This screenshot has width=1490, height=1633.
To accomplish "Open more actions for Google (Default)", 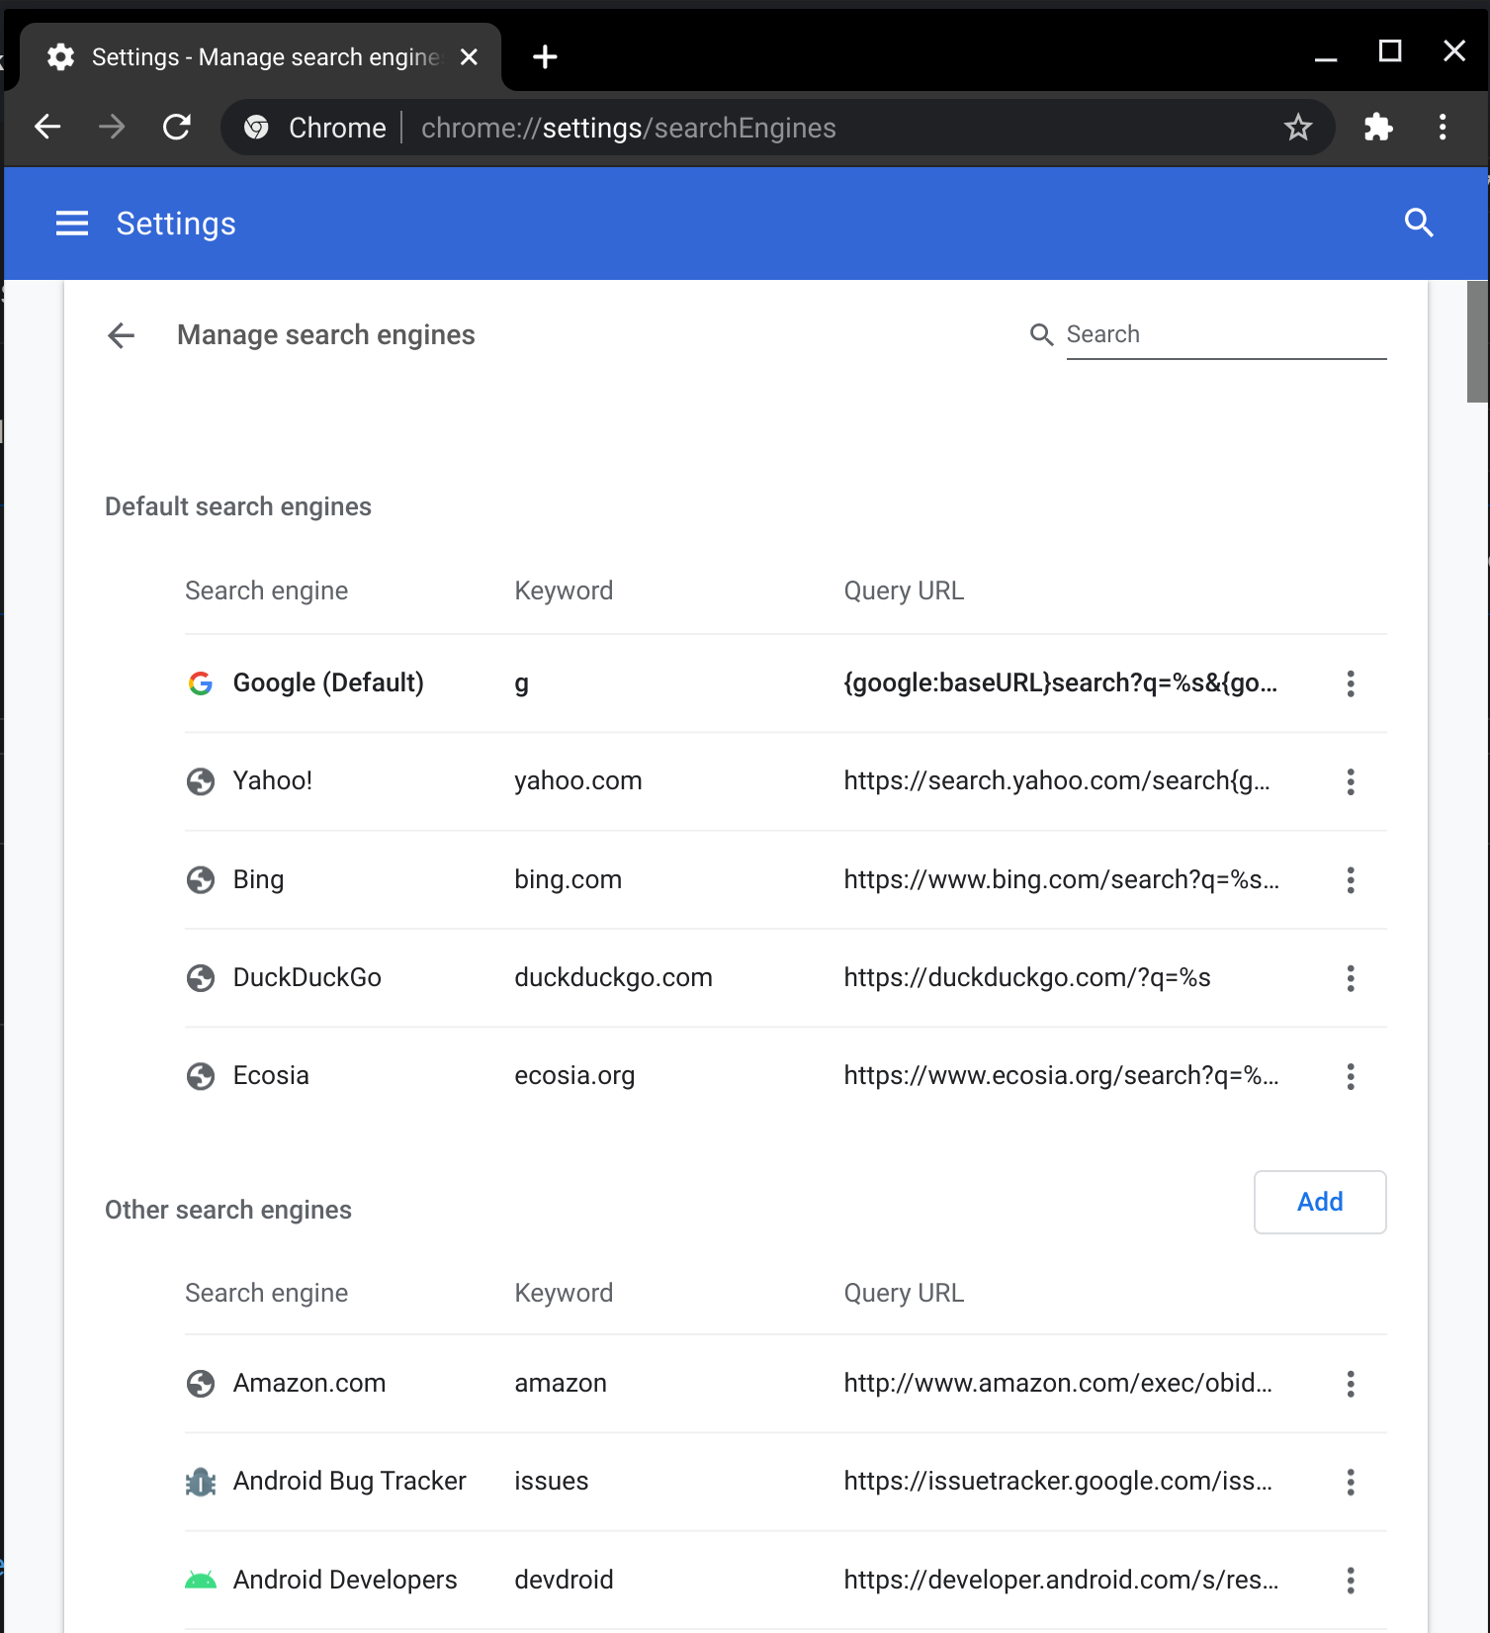I will (1351, 683).
